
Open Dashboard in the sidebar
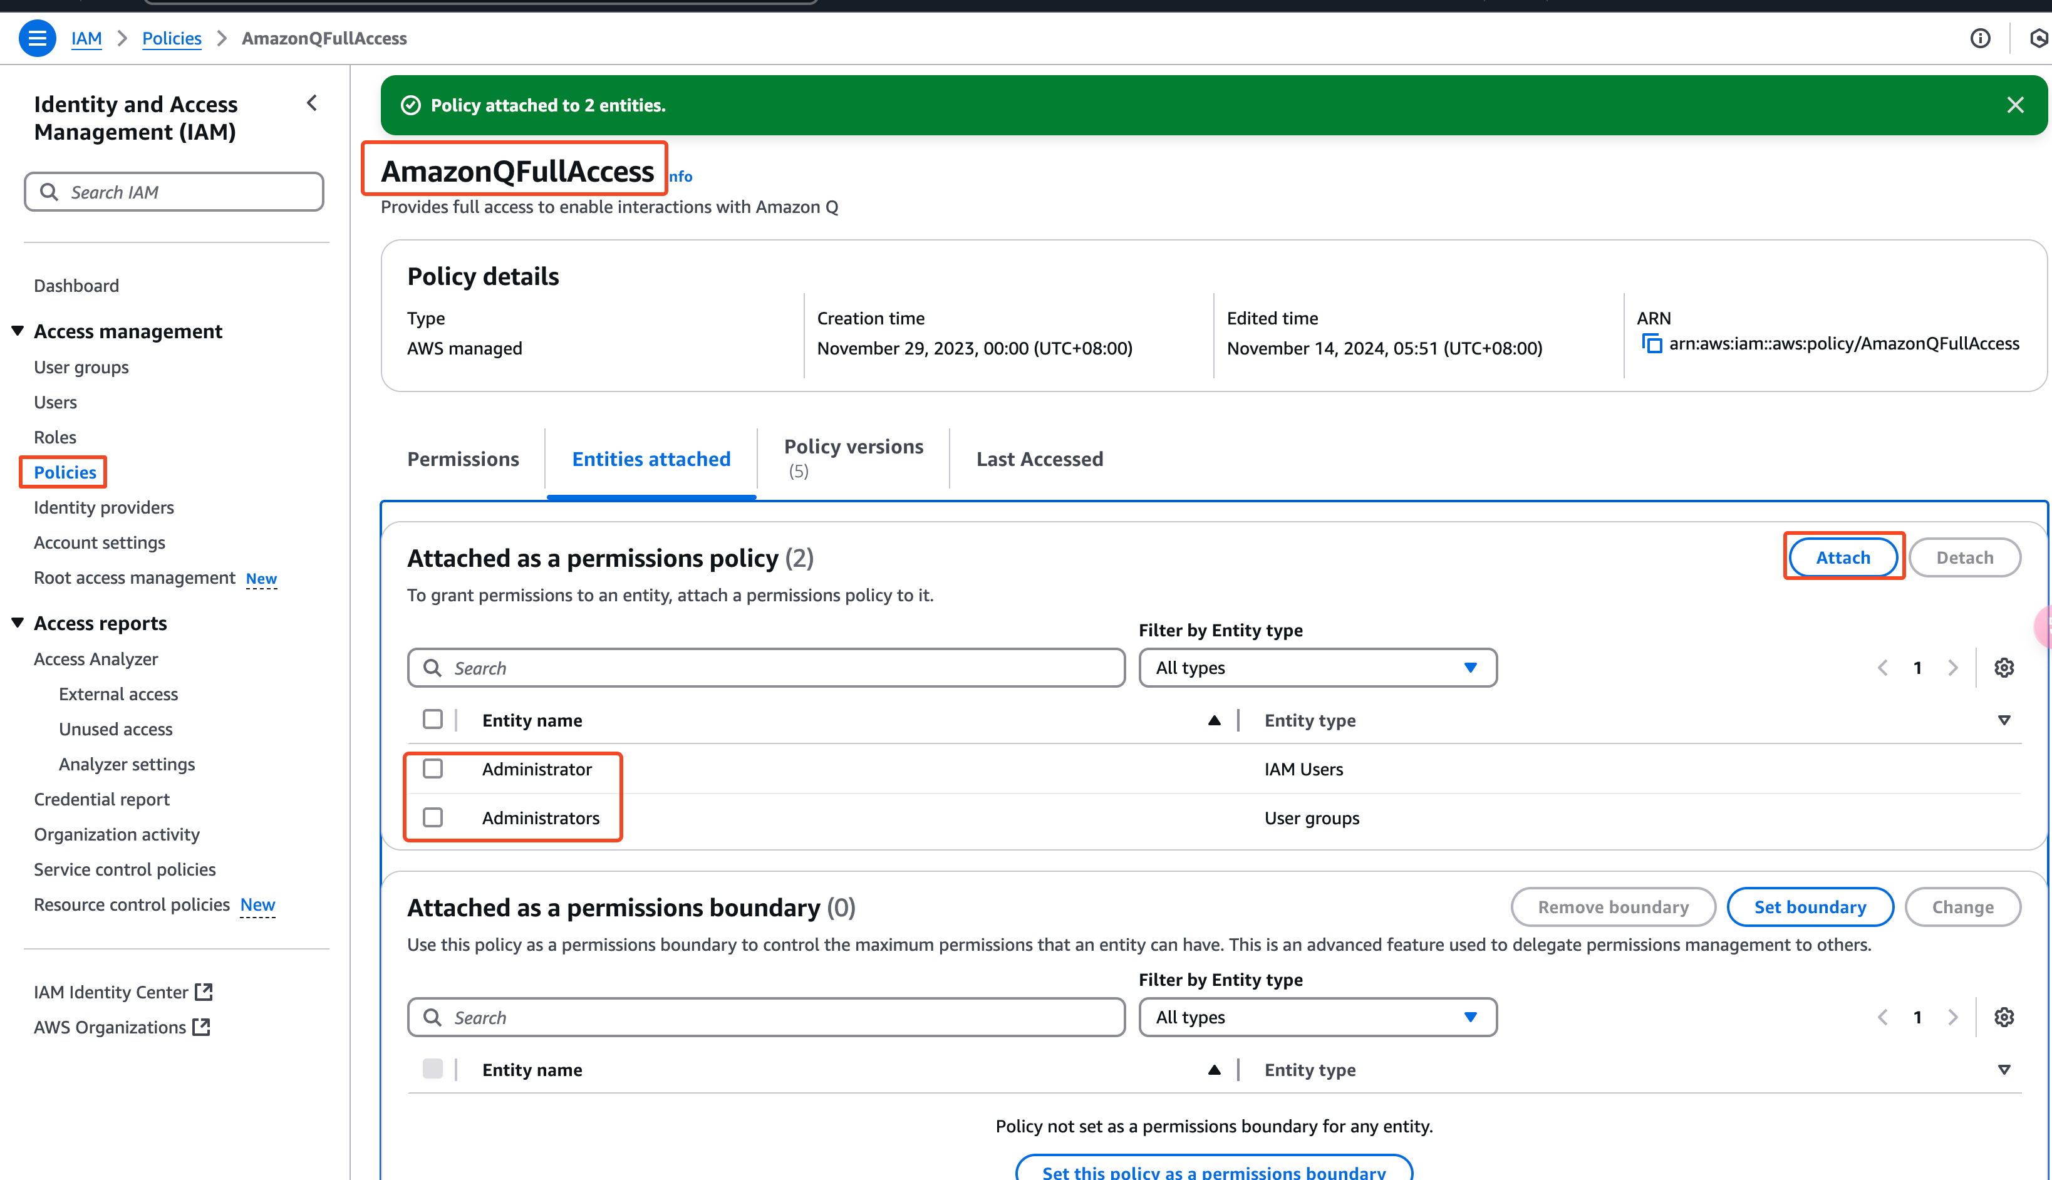point(76,285)
